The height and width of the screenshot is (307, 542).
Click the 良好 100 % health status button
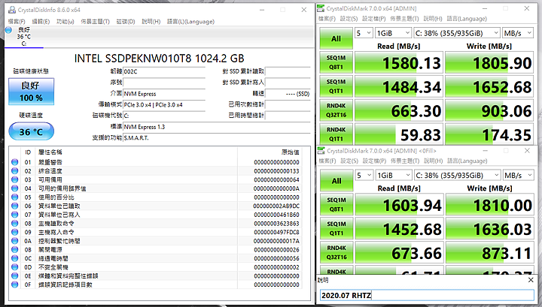tap(31, 92)
